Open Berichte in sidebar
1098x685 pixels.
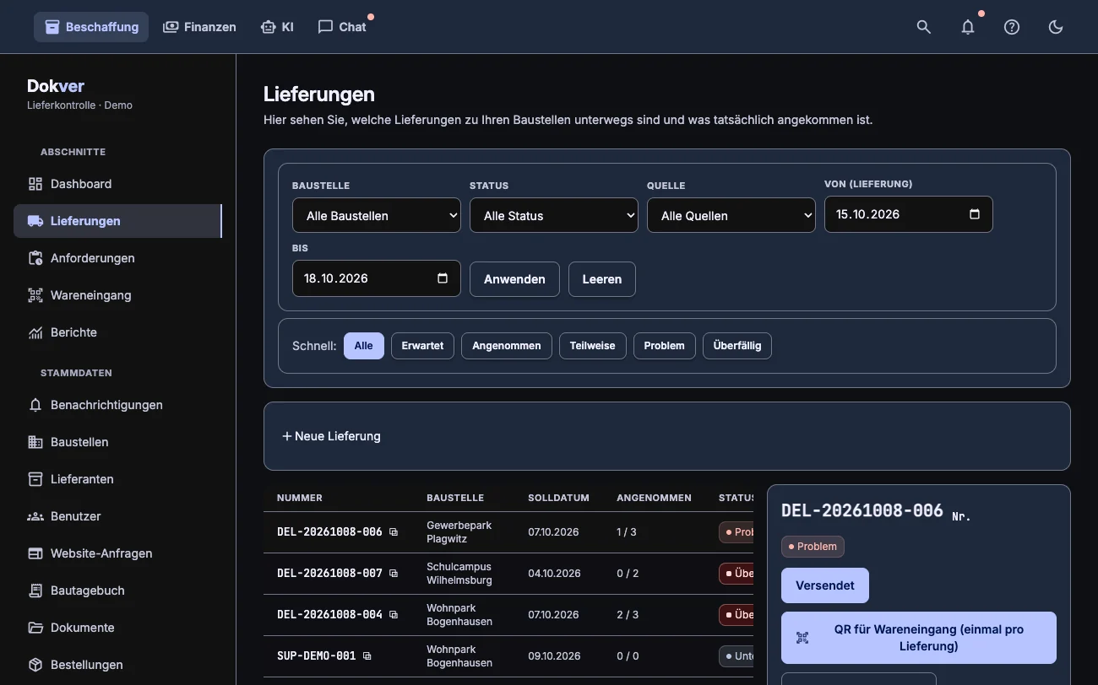click(117, 332)
